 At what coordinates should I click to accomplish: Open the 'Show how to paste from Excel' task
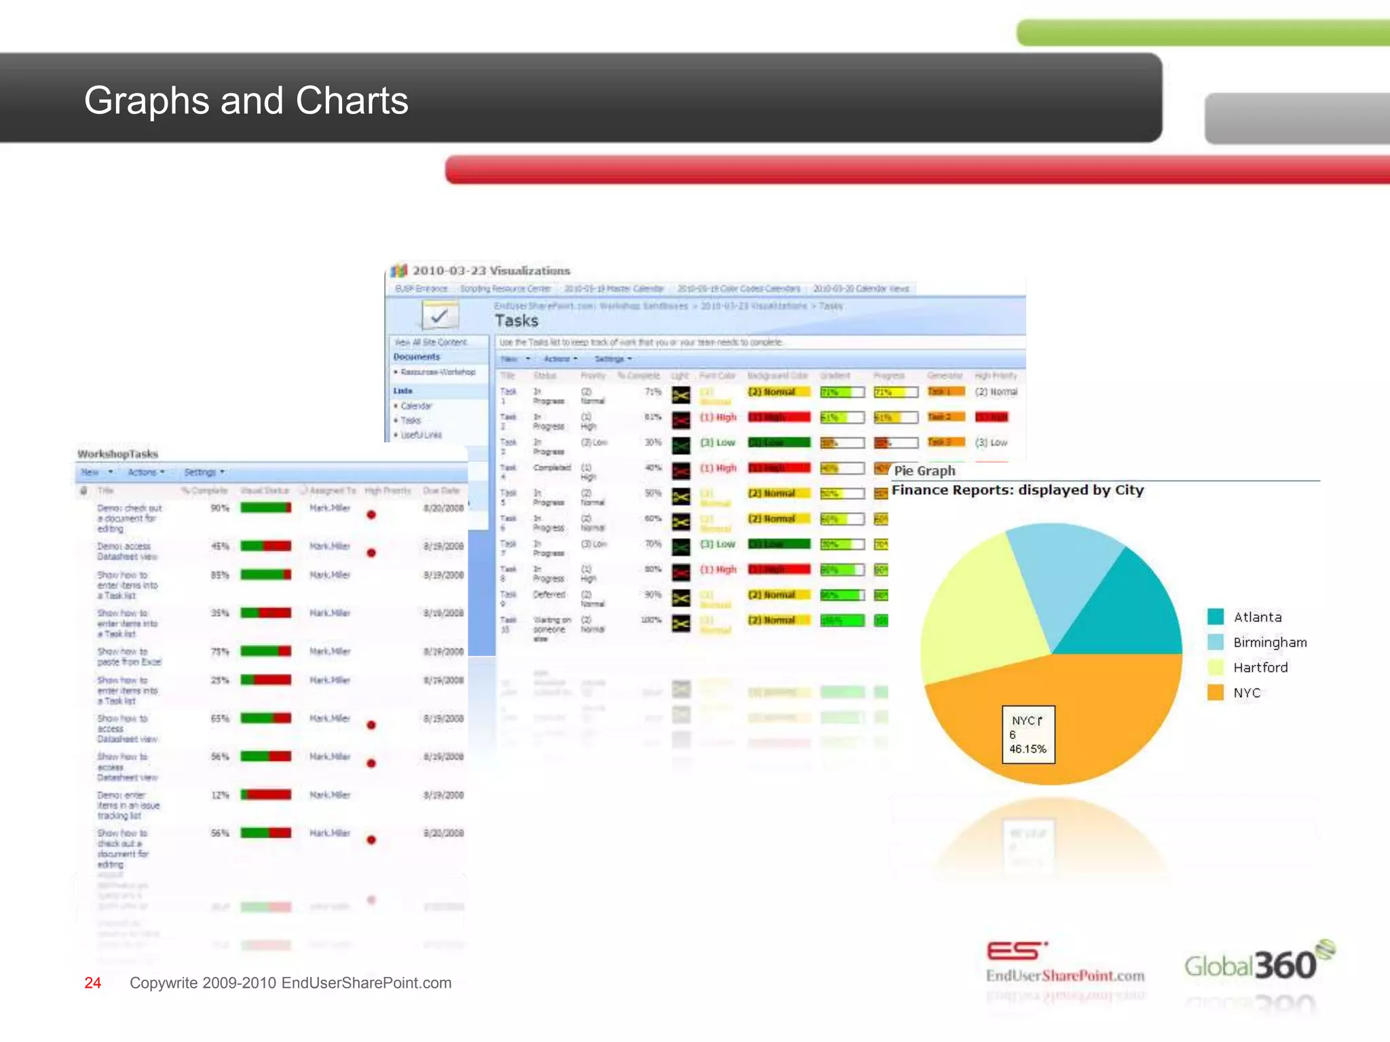click(x=129, y=656)
